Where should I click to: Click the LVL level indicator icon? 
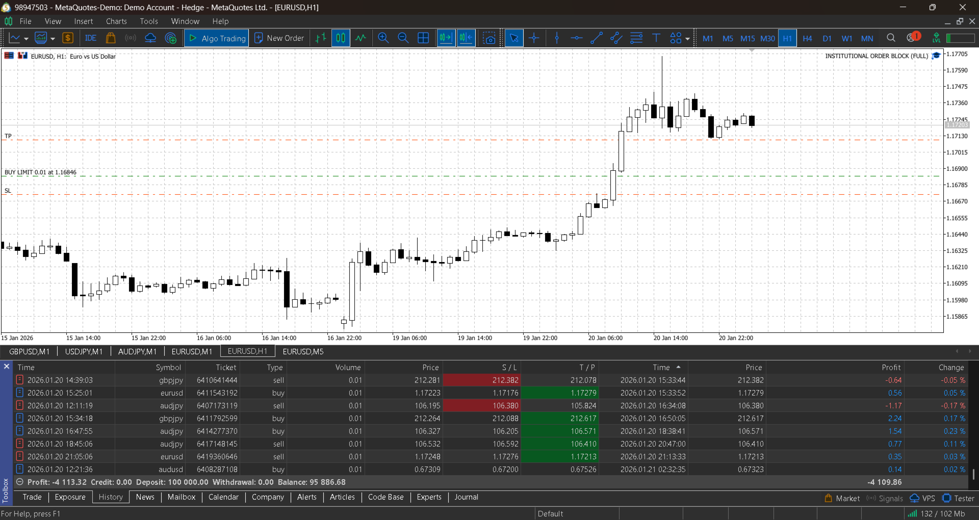[x=936, y=38]
